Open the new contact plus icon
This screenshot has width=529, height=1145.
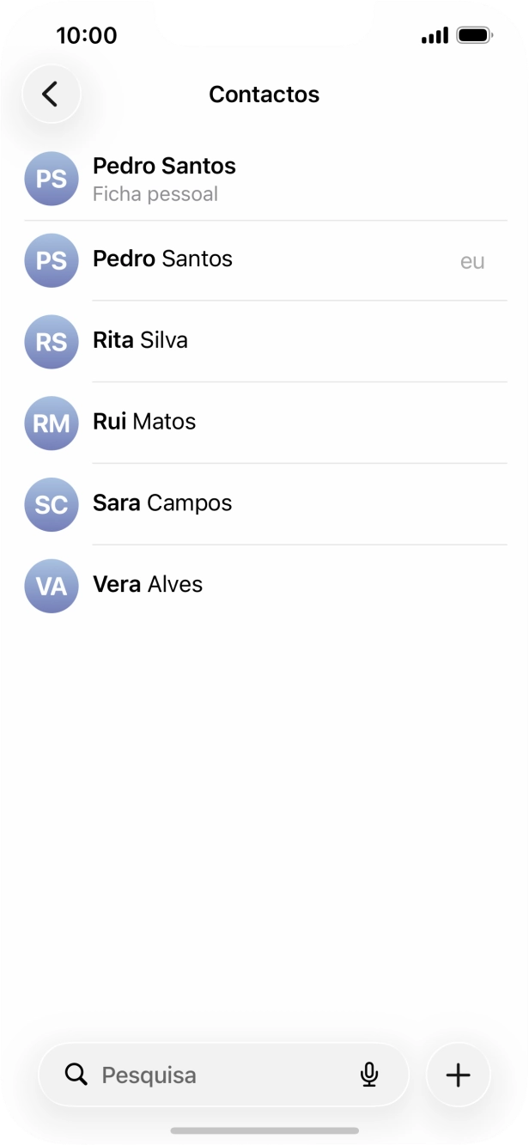pos(458,1075)
